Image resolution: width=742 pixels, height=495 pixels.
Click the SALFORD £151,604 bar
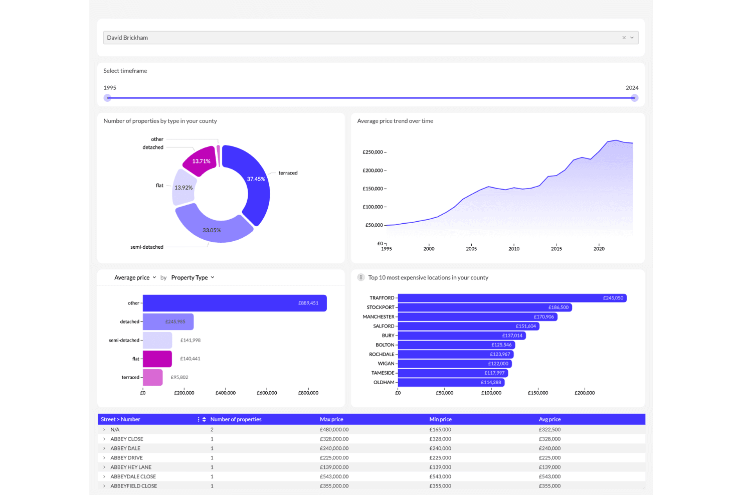(469, 326)
